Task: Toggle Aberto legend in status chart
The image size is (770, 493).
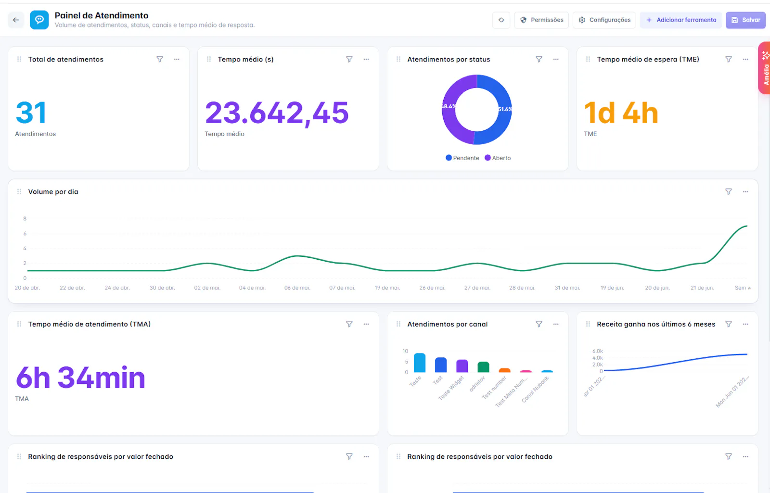Action: coord(498,158)
